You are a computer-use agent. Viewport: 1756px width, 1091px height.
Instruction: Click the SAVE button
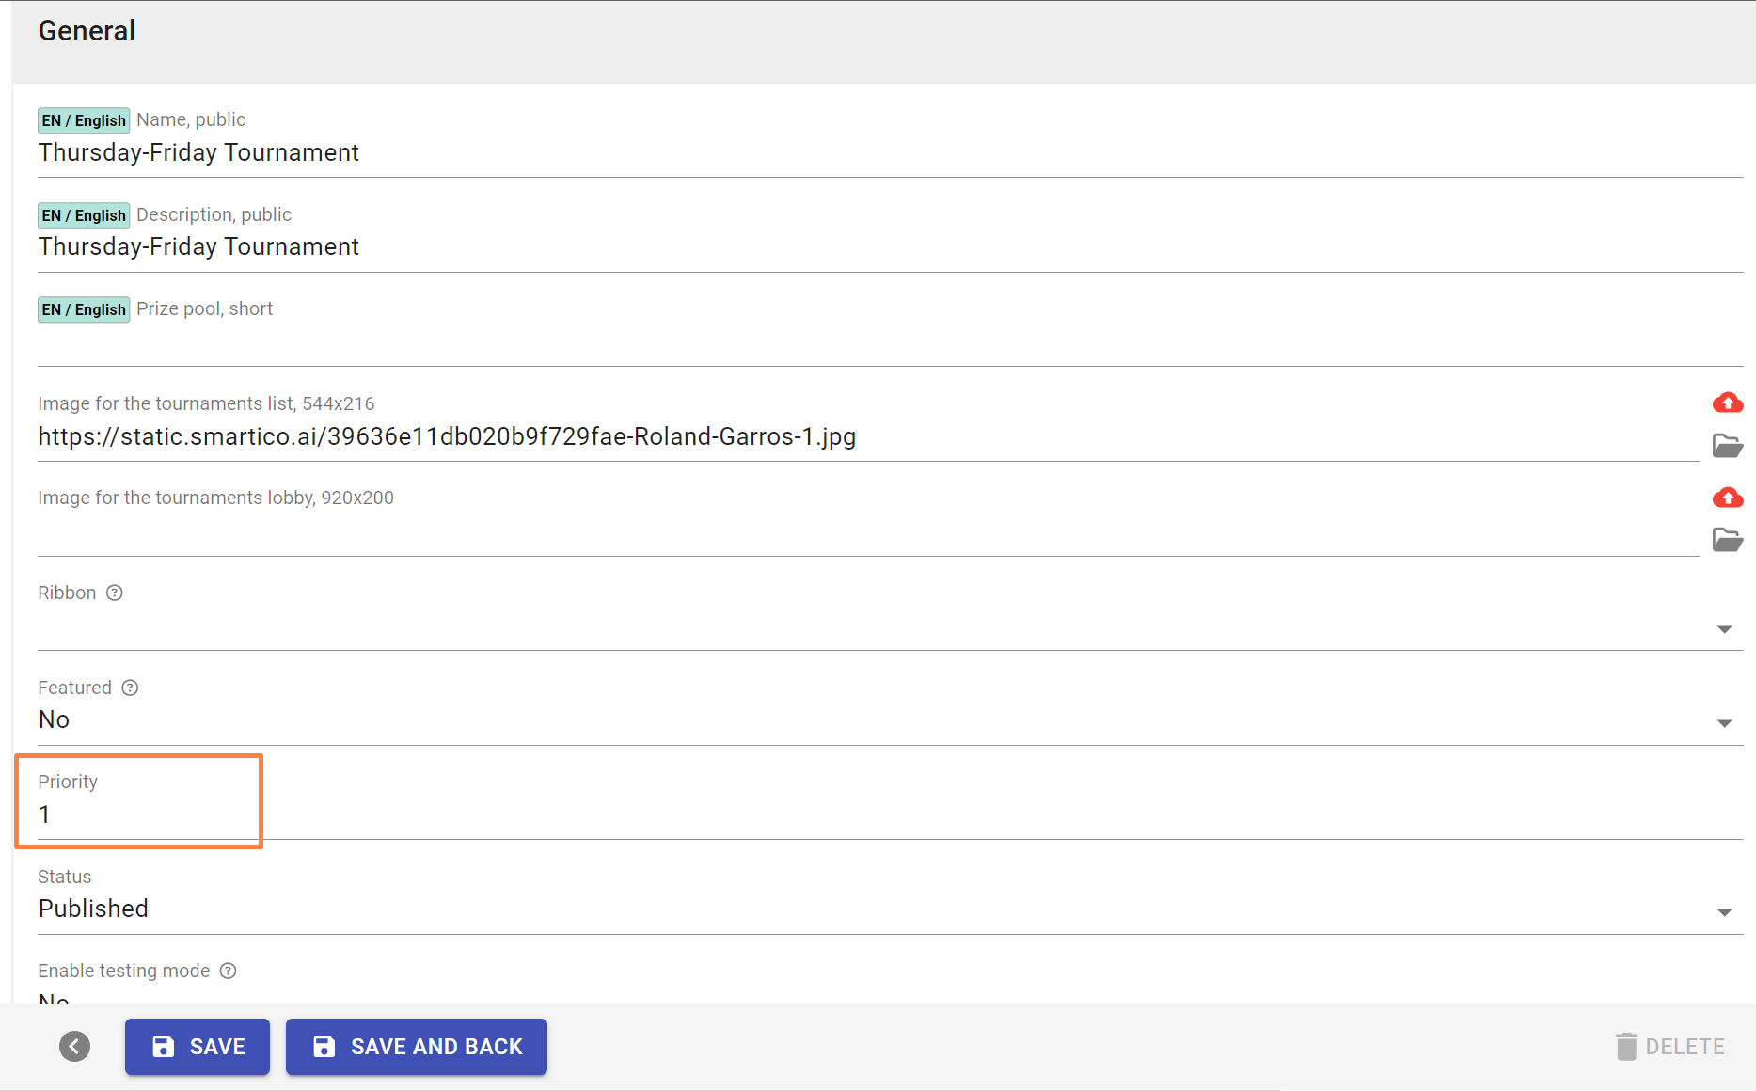coord(198,1047)
